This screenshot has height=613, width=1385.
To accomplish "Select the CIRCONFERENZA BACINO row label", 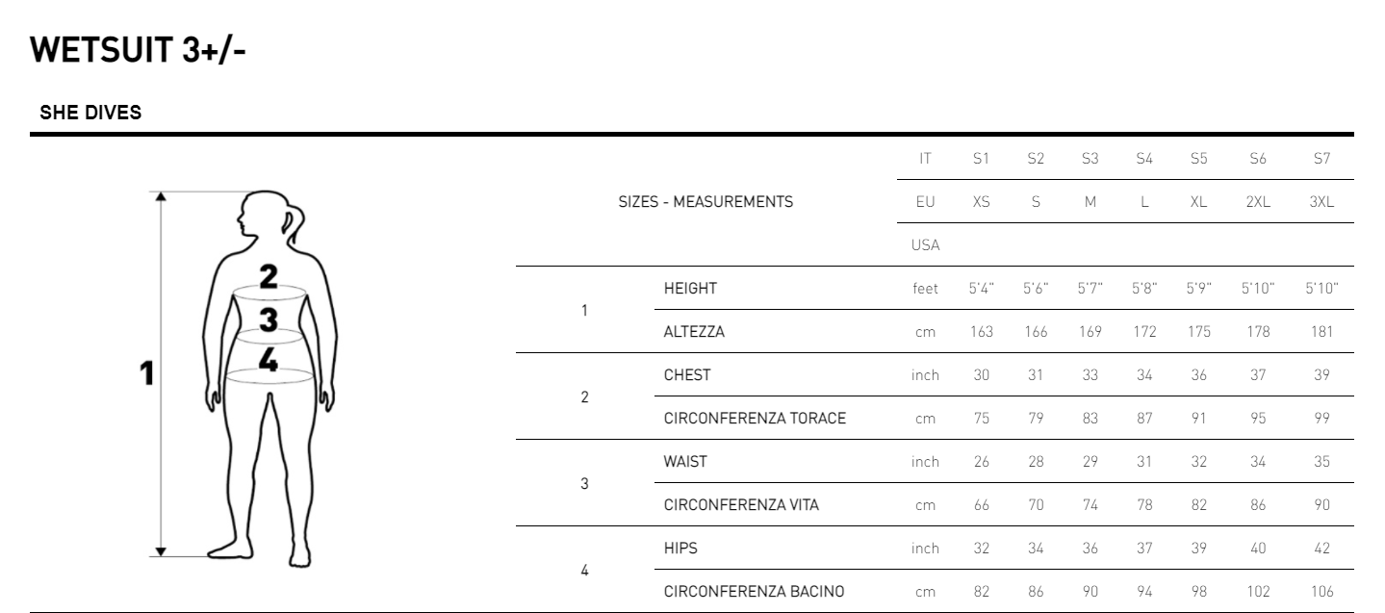I will (x=754, y=592).
